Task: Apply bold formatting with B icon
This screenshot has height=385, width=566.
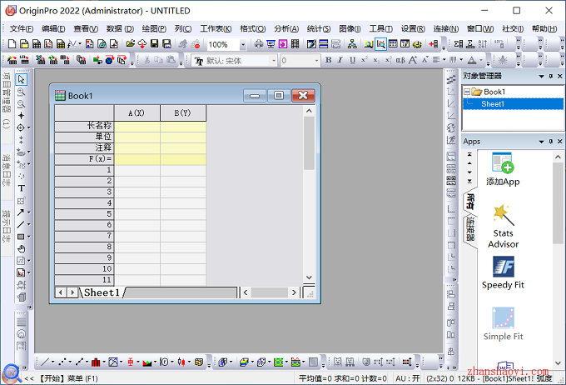Action: coord(328,60)
